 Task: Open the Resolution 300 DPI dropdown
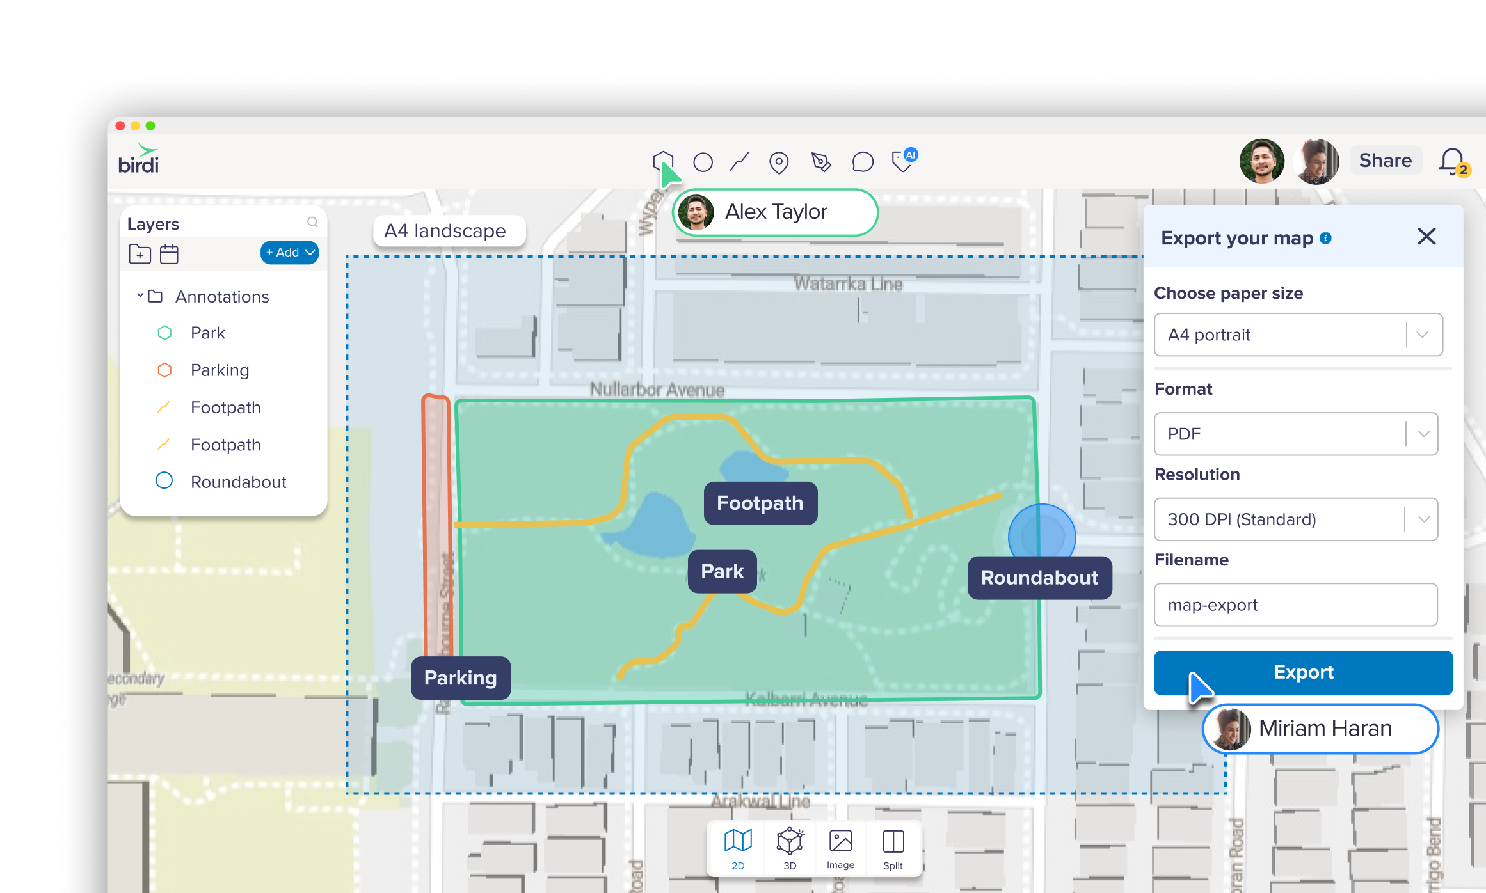pos(1295,519)
